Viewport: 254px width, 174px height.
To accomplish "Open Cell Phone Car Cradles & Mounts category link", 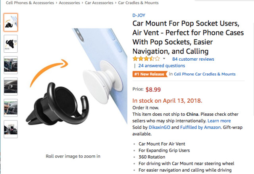I will click(x=204, y=74).
